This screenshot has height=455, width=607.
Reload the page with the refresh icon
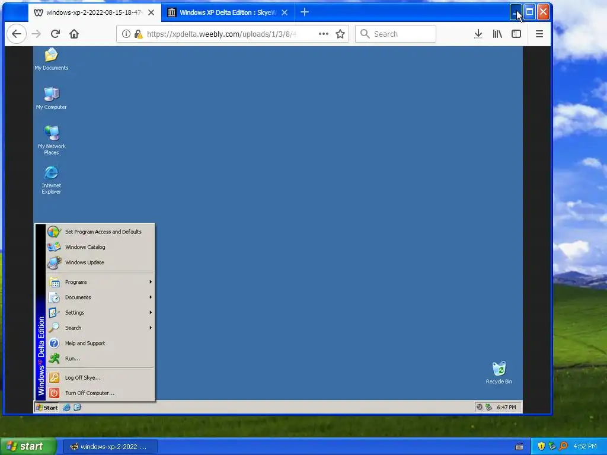[x=55, y=34]
